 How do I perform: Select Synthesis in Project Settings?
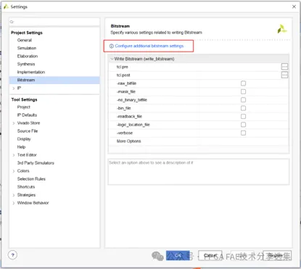[26, 64]
